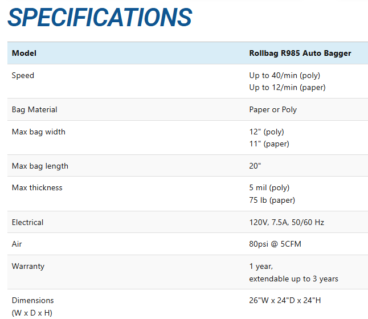Image resolution: width=368 pixels, height=319 pixels.
Task: Select the 20" bag length value
Action: [x=255, y=166]
